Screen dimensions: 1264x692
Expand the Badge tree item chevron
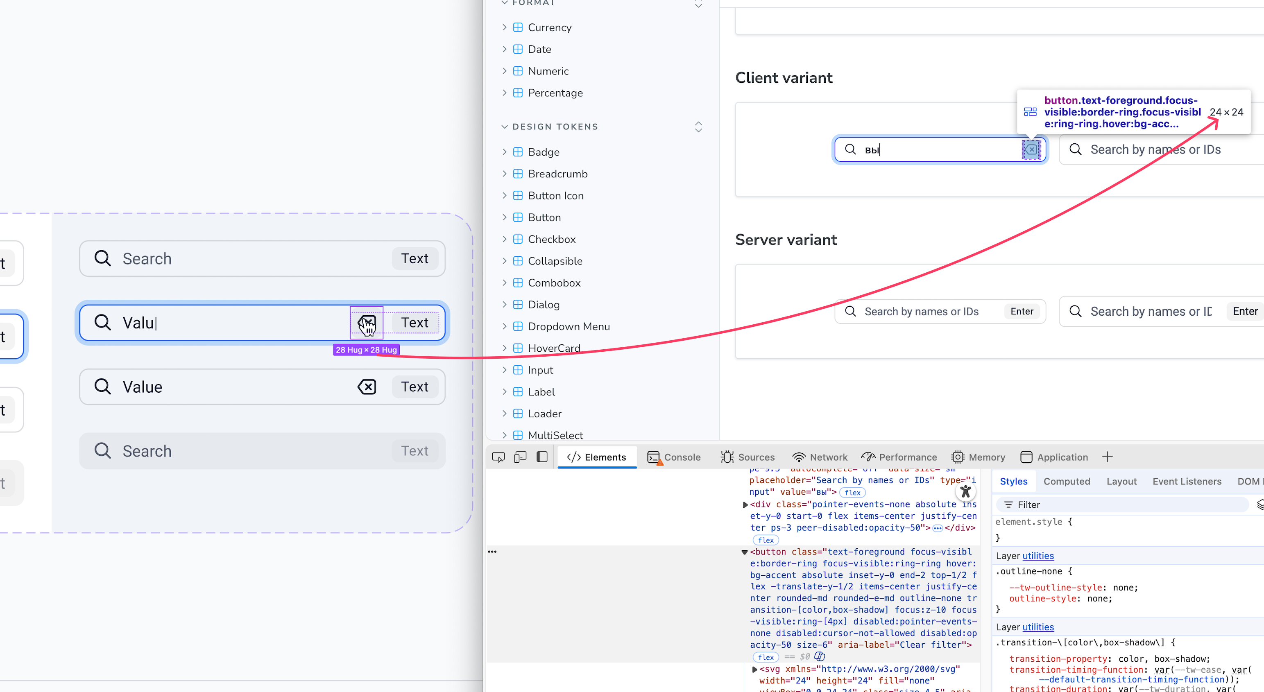(x=505, y=152)
